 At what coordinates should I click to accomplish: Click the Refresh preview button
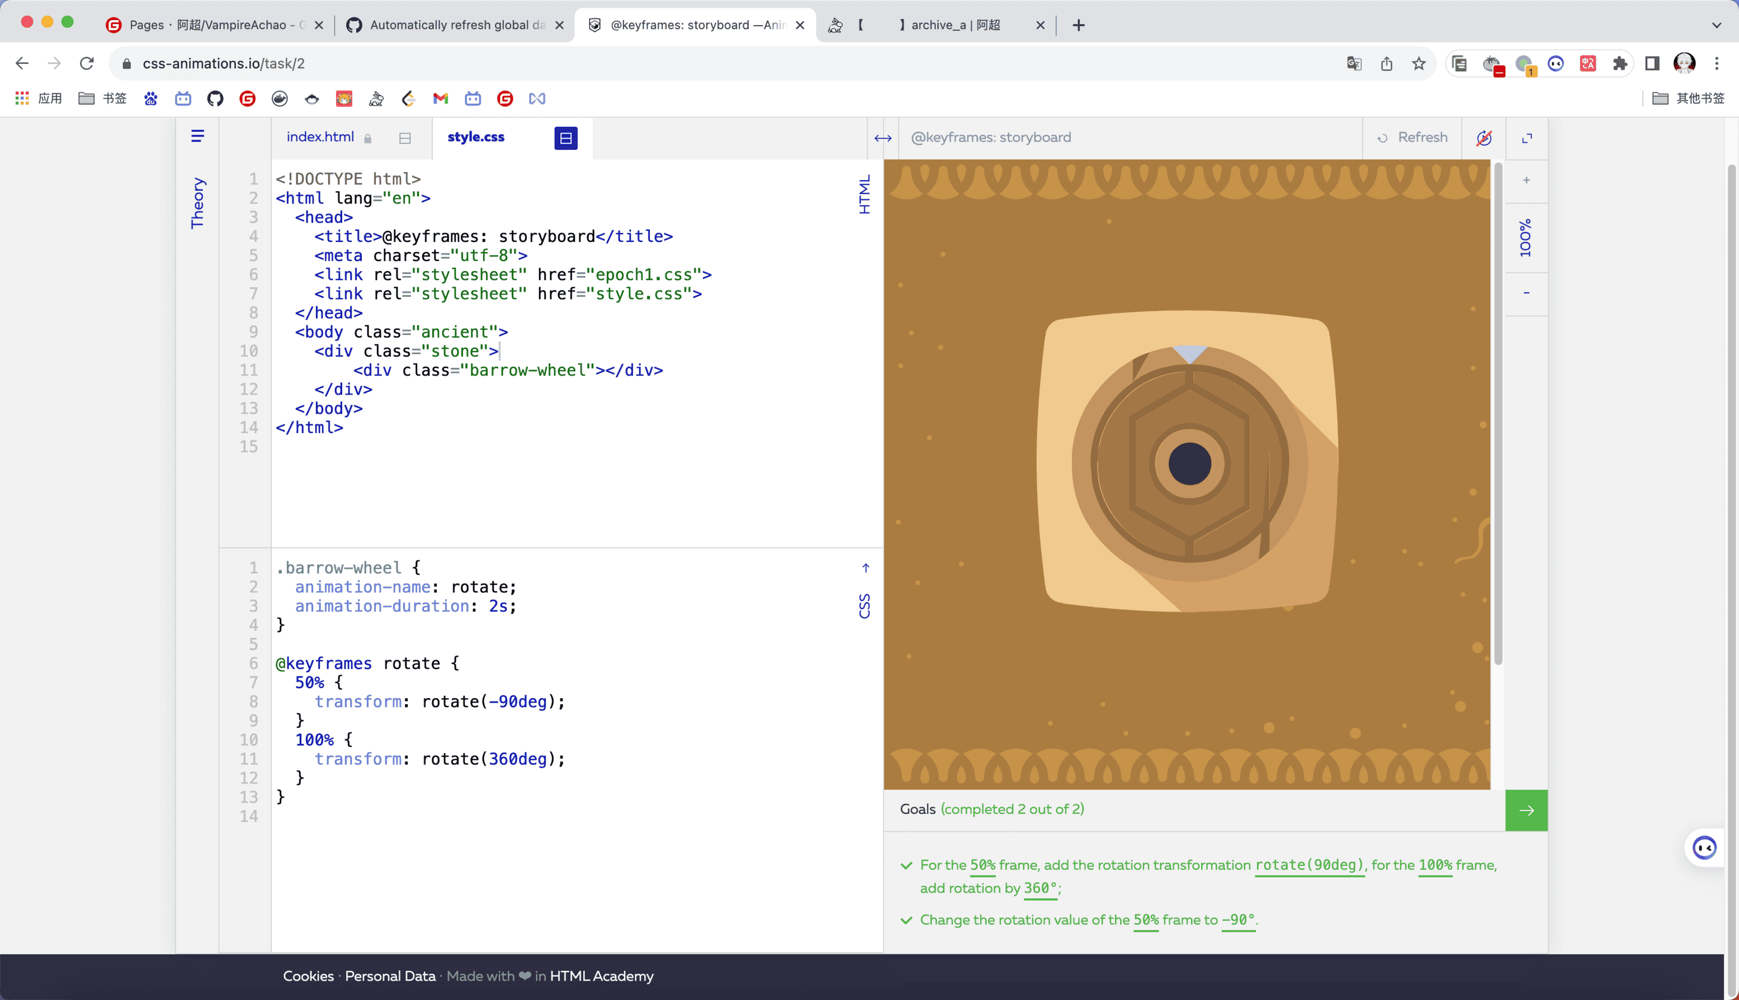(1412, 138)
